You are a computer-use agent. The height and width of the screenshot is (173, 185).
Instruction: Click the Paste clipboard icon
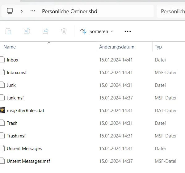[x=8, y=31]
